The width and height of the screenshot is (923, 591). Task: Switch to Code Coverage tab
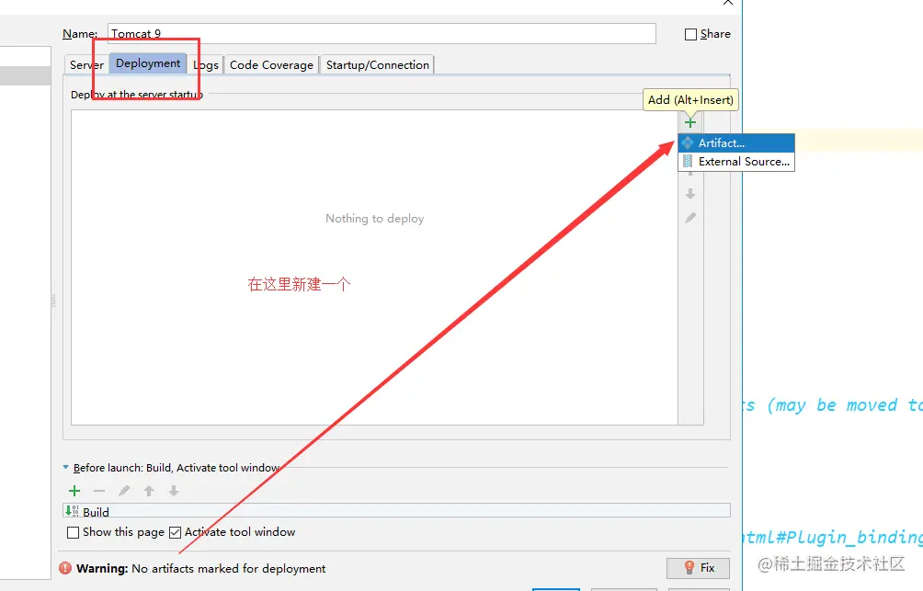(x=271, y=64)
